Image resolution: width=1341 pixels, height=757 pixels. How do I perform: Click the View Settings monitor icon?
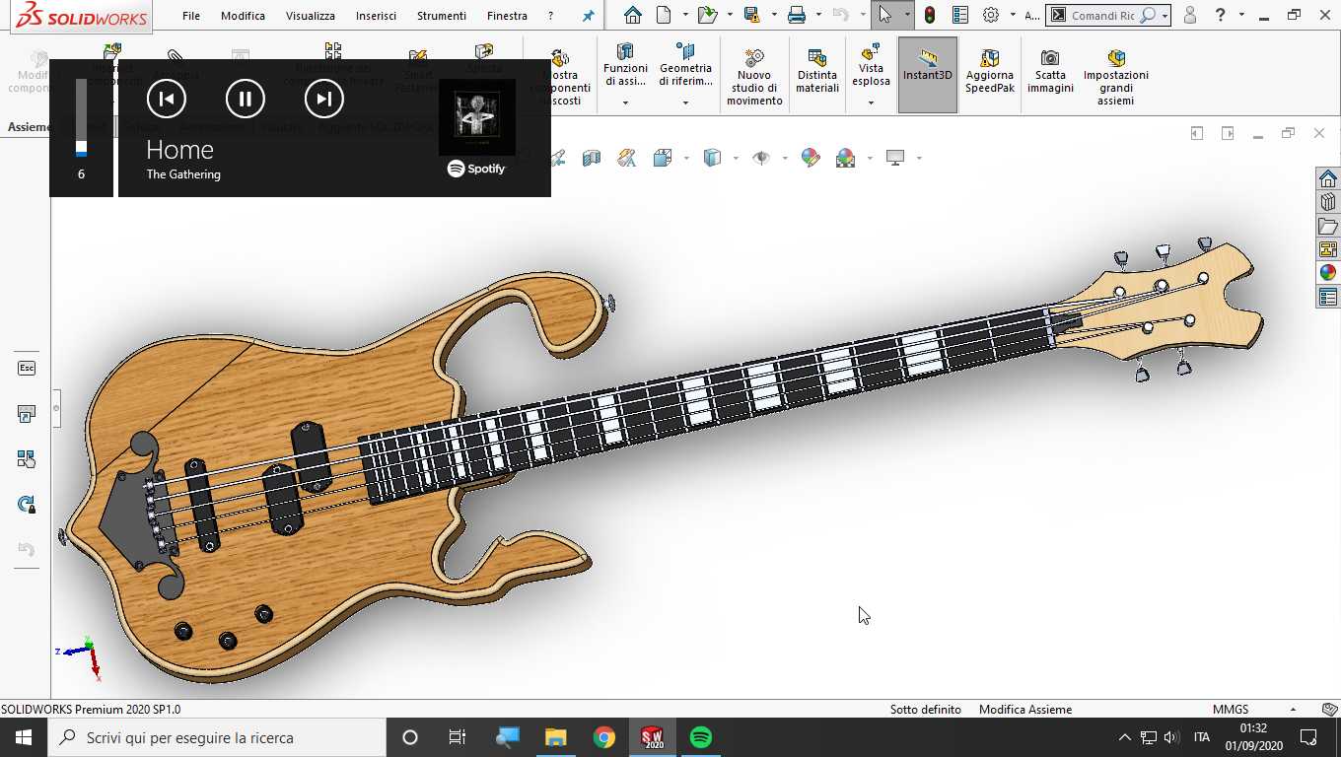click(x=895, y=158)
